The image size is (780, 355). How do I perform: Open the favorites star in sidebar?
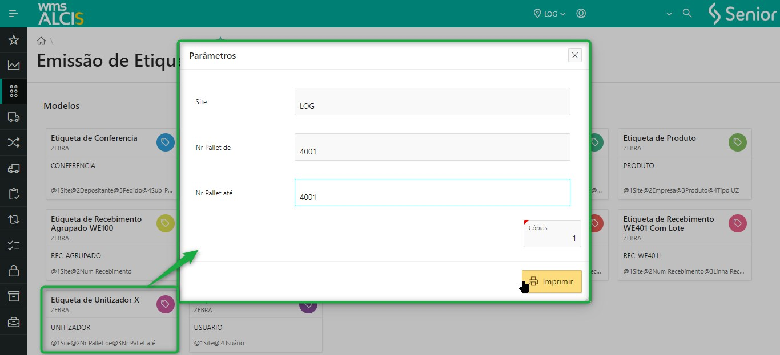pyautogui.click(x=14, y=40)
